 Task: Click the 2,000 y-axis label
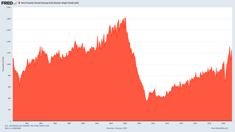click(8, 7)
